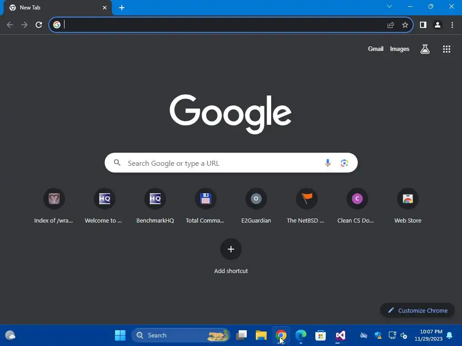Open the Images link

coord(400,49)
